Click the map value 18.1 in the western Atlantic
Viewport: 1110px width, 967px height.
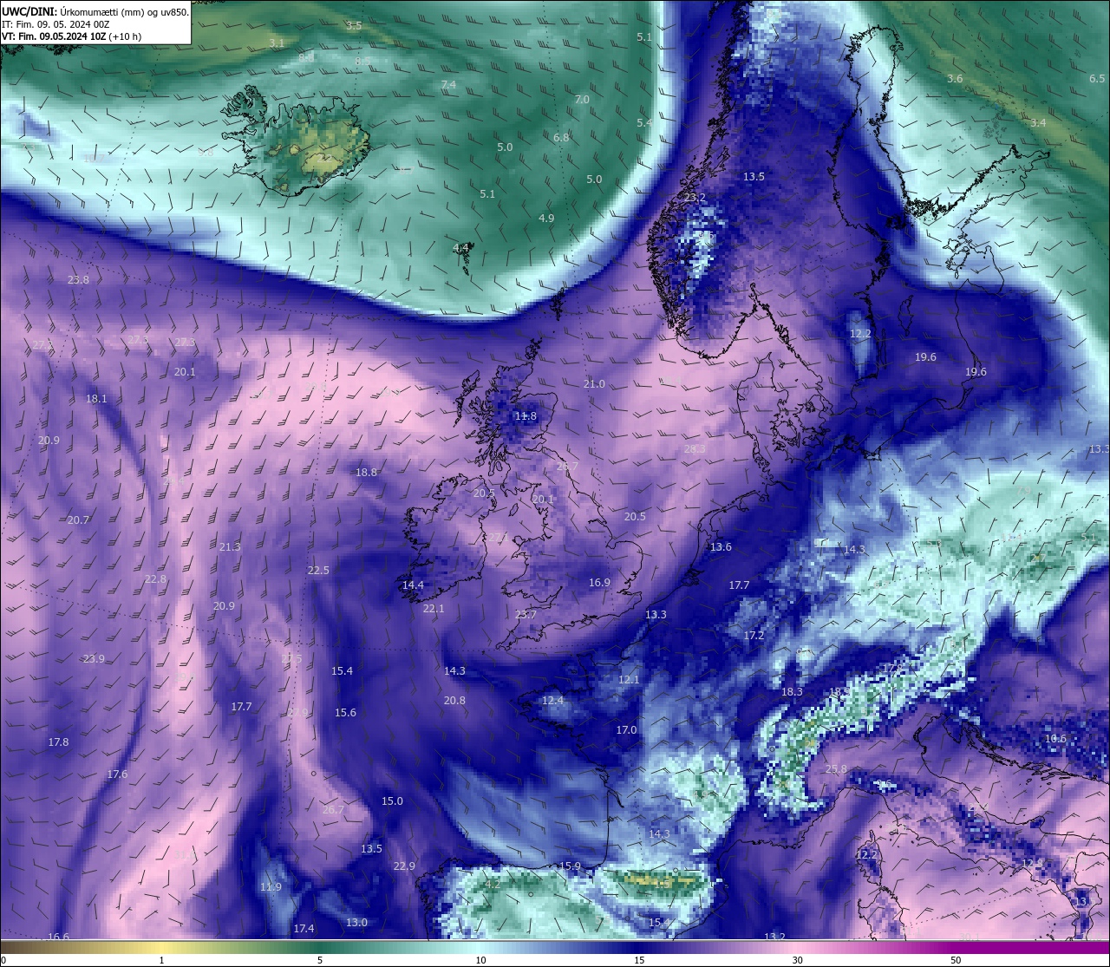click(x=97, y=398)
